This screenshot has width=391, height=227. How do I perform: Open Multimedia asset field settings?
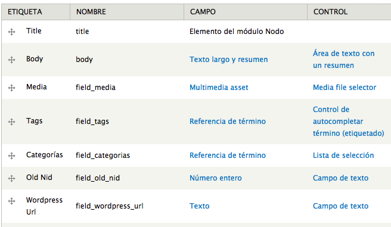(219, 88)
